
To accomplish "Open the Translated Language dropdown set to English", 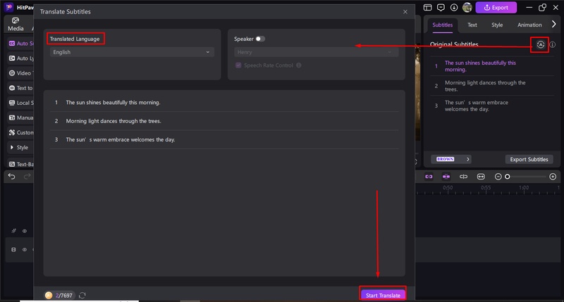I will 131,52.
